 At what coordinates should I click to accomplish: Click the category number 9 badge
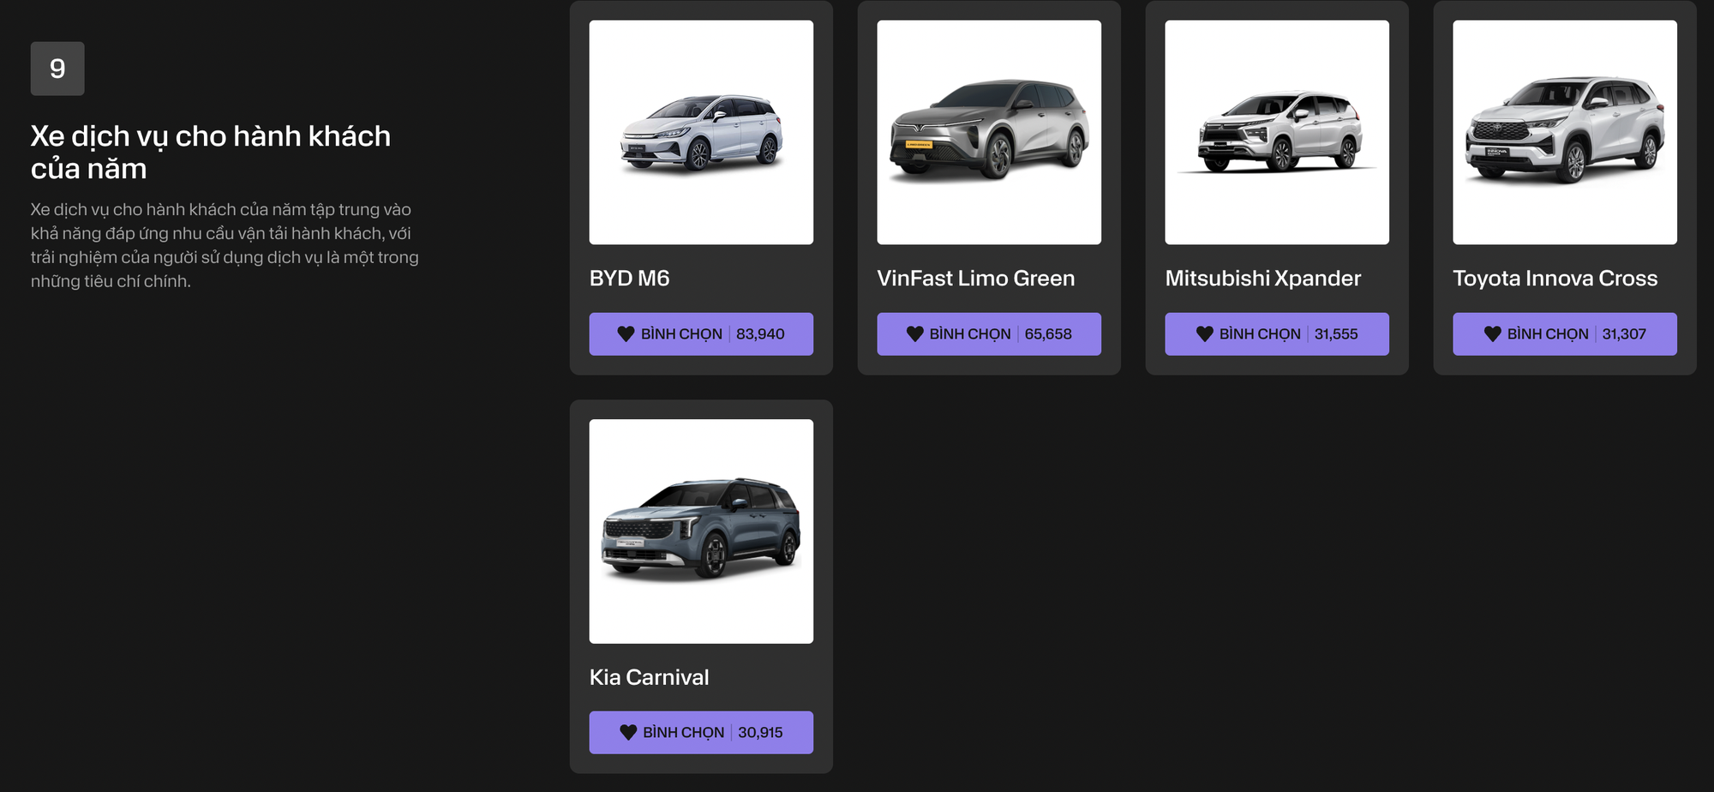[57, 69]
